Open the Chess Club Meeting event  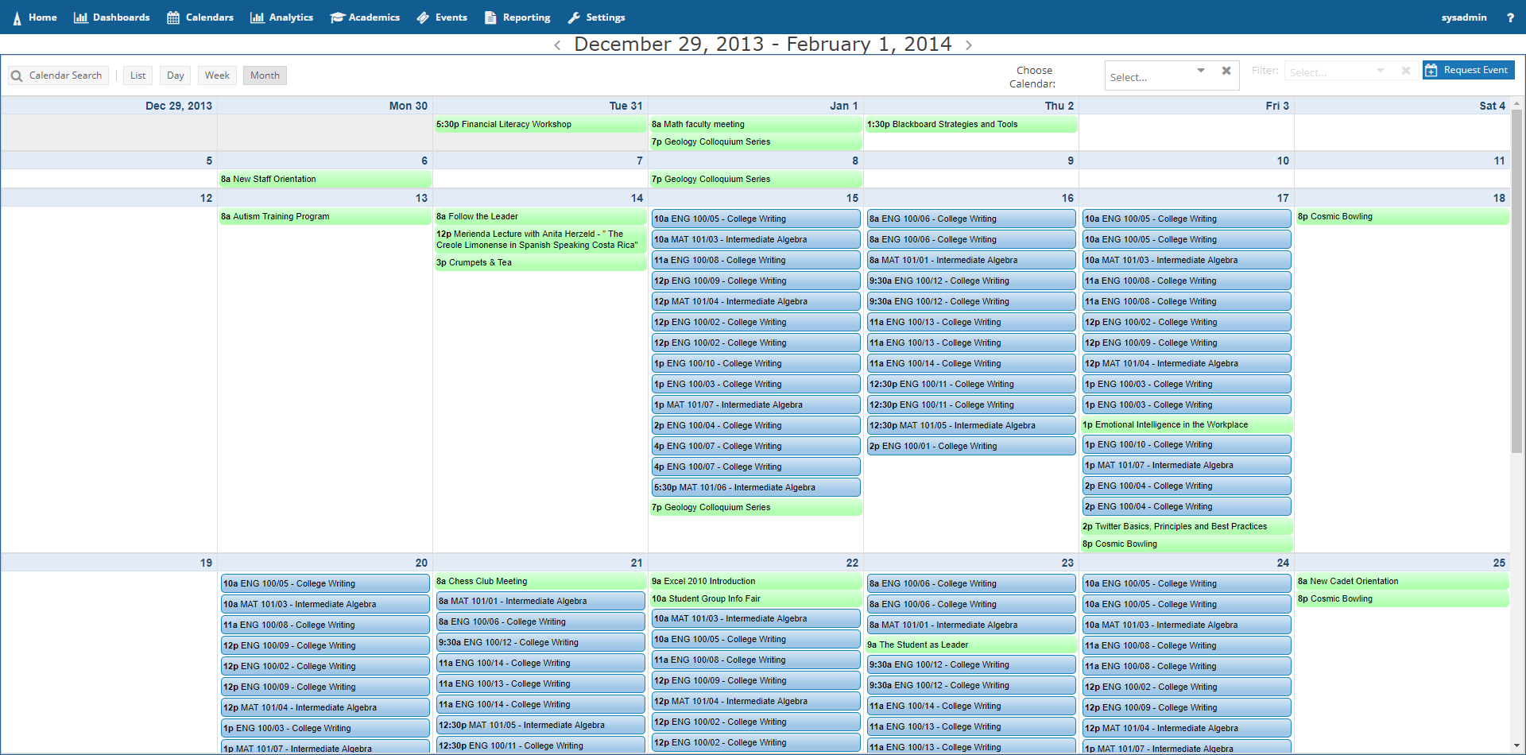pos(540,581)
